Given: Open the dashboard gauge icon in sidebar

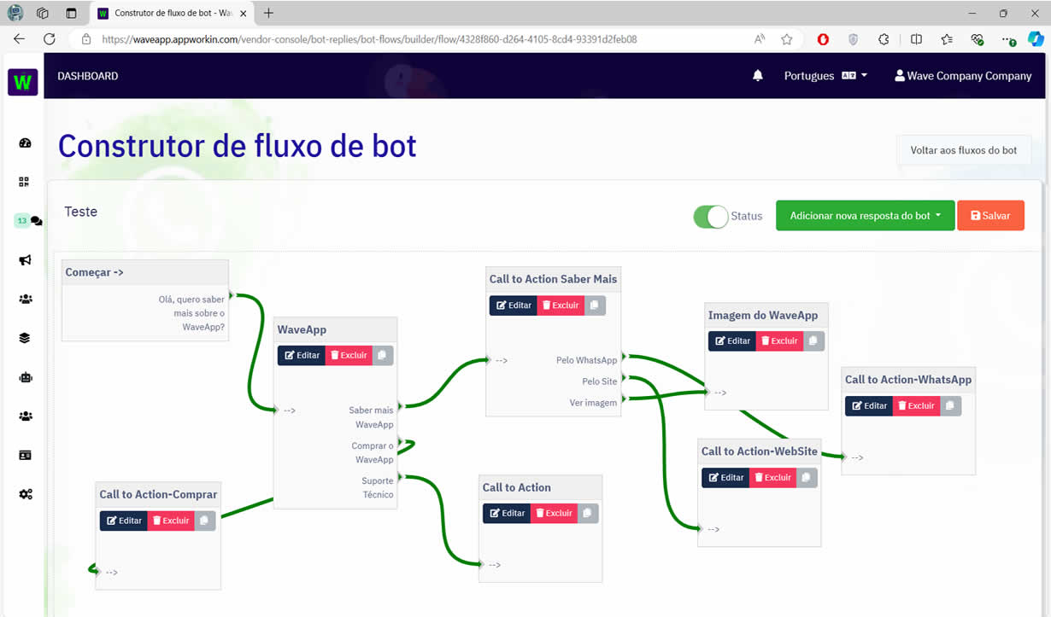Looking at the screenshot, I should [25, 143].
